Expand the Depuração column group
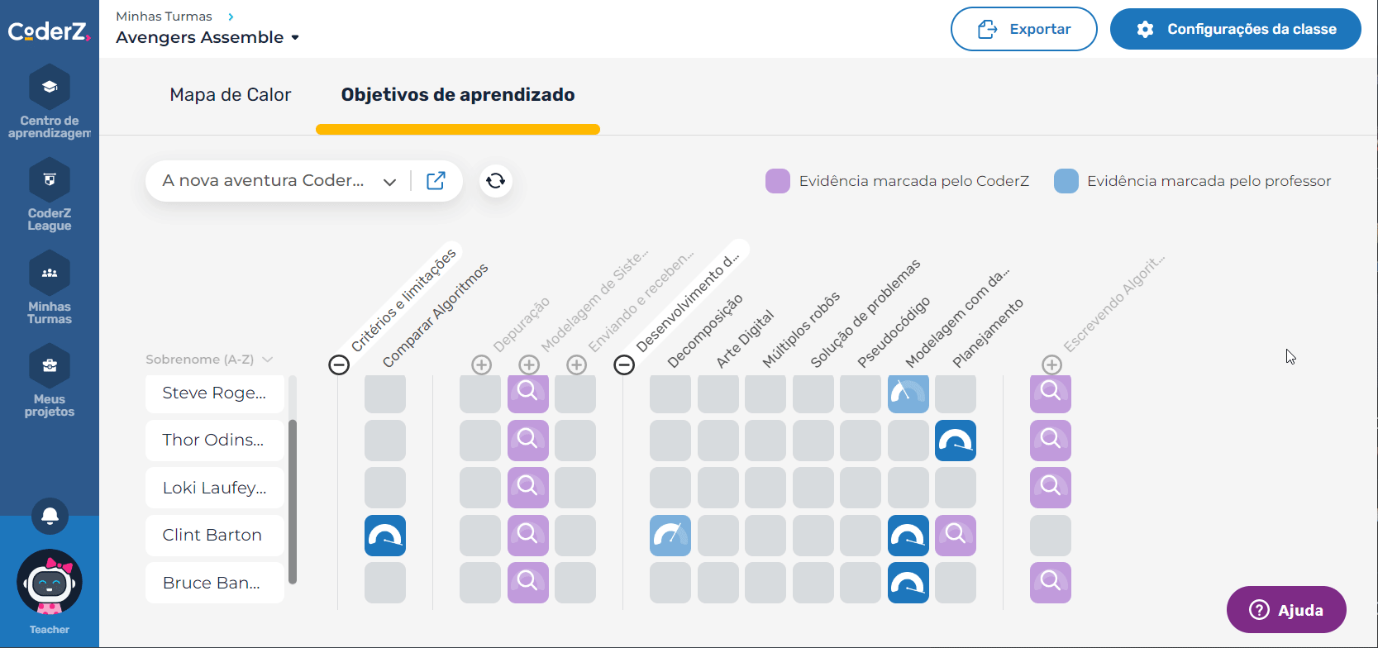This screenshot has height=648, width=1378. tap(481, 364)
